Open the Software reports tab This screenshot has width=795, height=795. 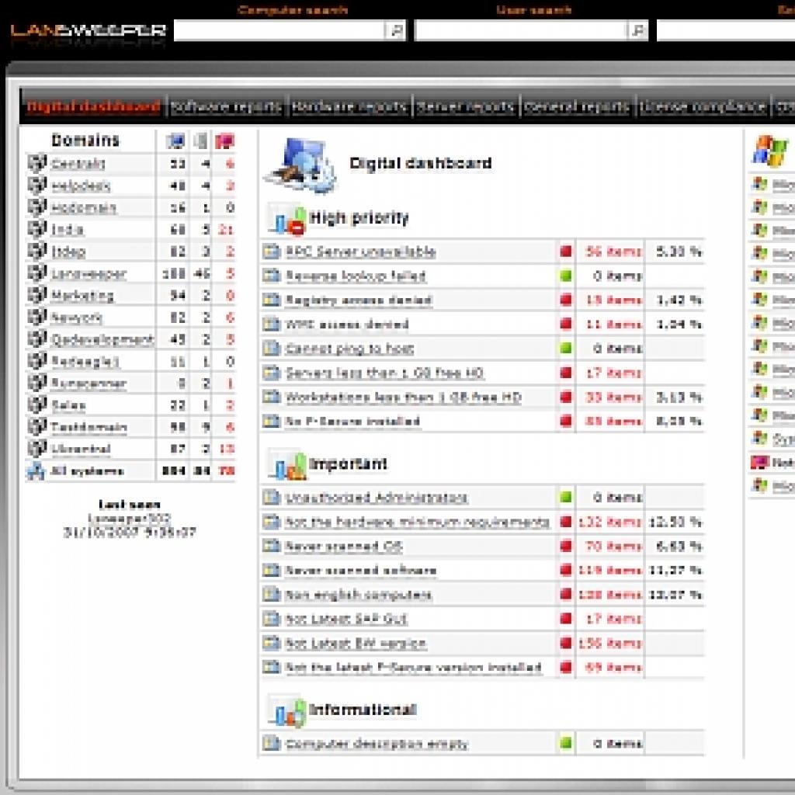(x=226, y=107)
